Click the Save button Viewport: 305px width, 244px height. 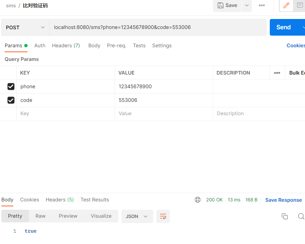(227, 5)
